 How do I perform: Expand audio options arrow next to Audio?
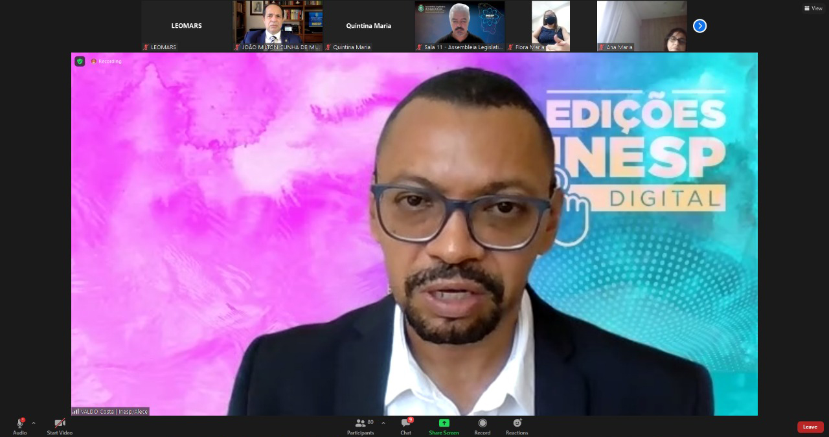34,423
